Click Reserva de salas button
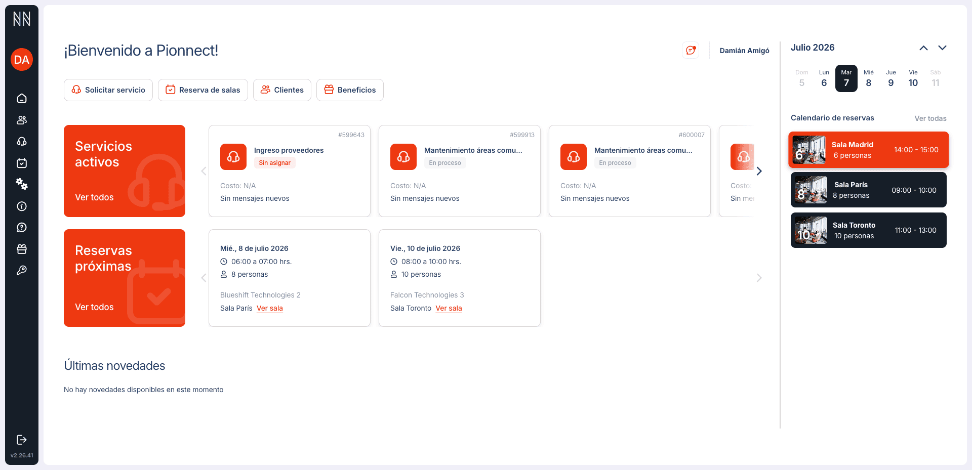 pos(203,90)
